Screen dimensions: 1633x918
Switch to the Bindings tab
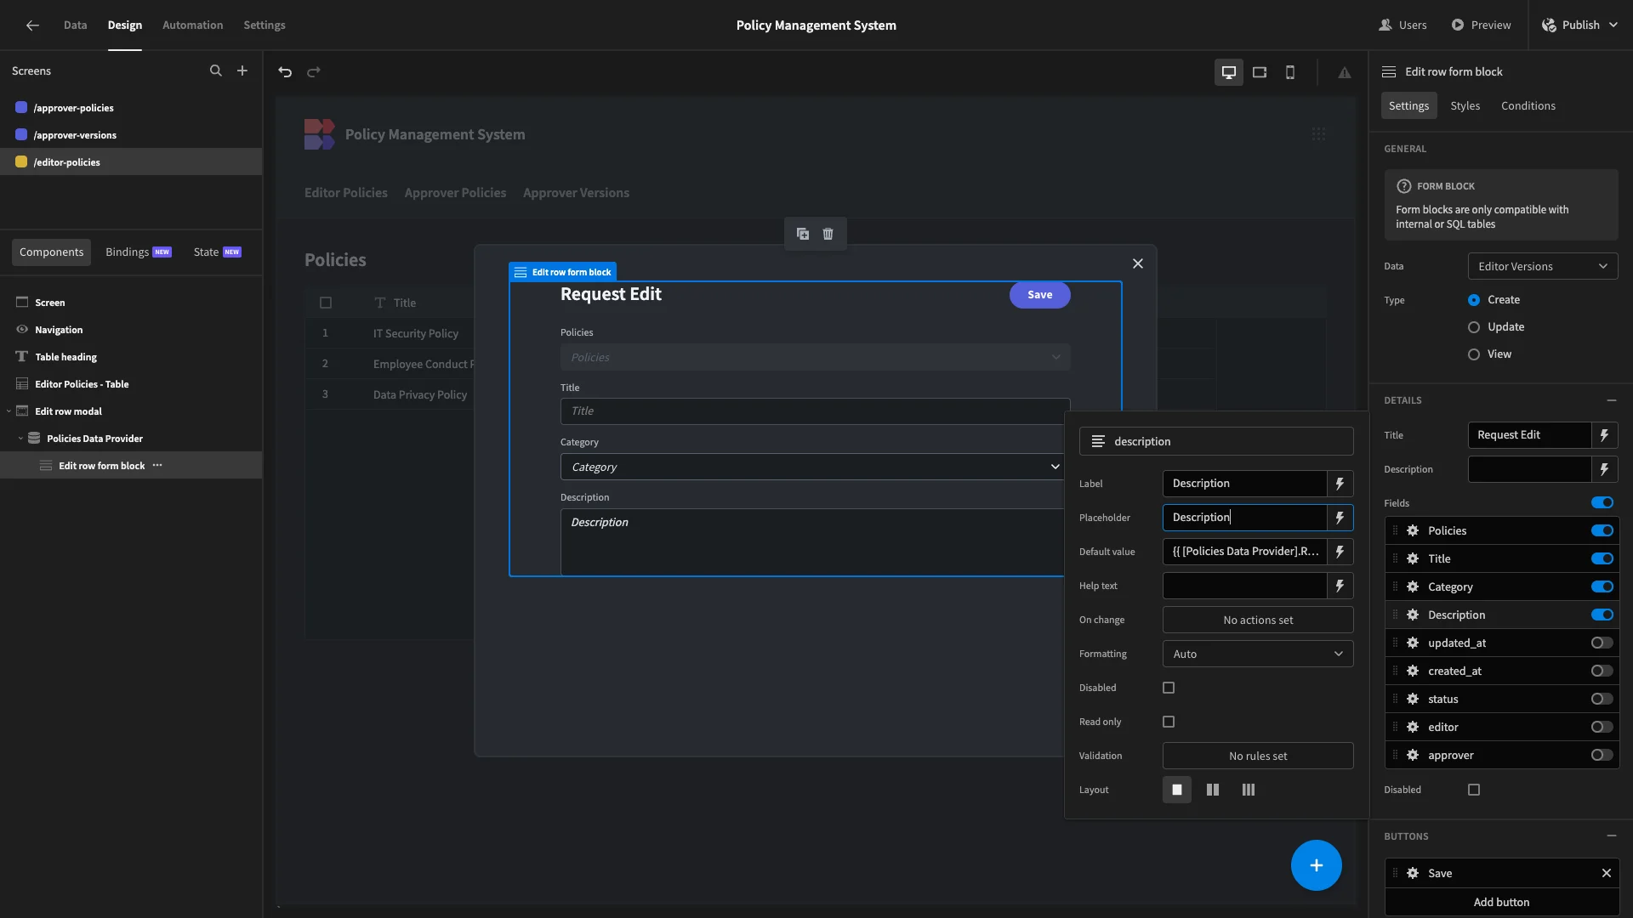coord(138,252)
